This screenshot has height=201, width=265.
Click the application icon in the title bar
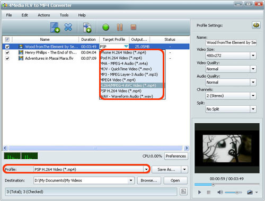tap(5, 5)
